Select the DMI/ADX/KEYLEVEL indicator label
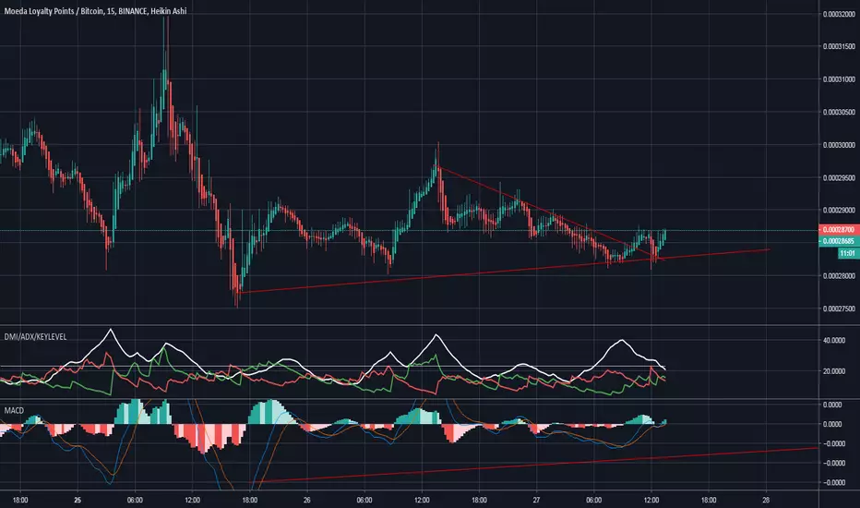The image size is (860, 508). (36, 336)
